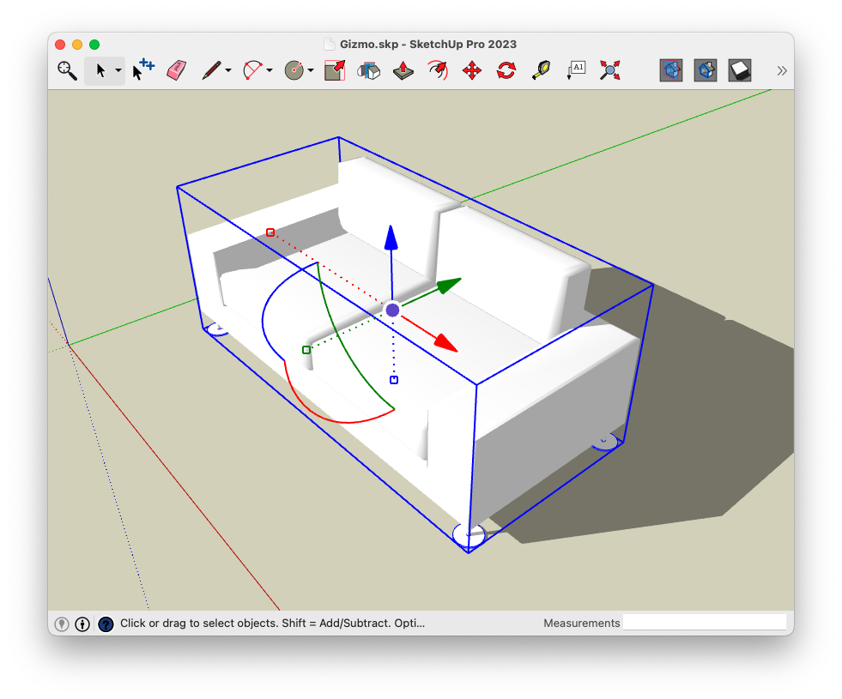Select the Rotate tool
The image size is (842, 699).
(506, 70)
